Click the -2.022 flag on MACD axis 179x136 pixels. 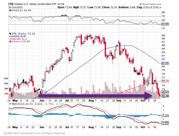point(165,123)
